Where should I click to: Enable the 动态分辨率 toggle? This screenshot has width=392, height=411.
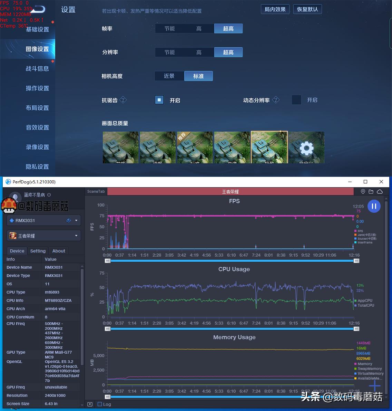(x=296, y=100)
